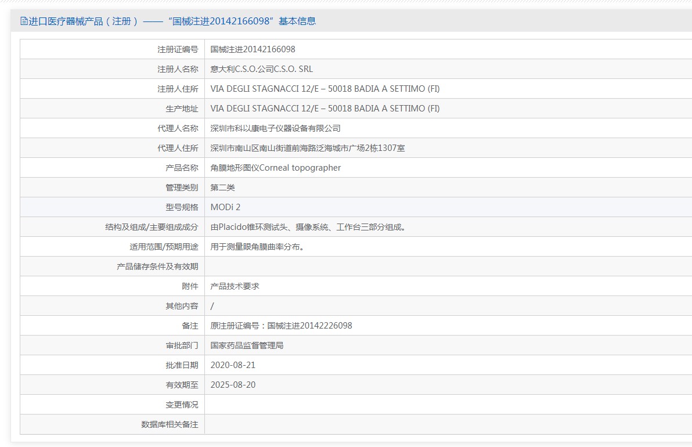Viewport: 692px width, 447px height.
Task: Select the address value in 注册人住所 row
Action: (325, 89)
